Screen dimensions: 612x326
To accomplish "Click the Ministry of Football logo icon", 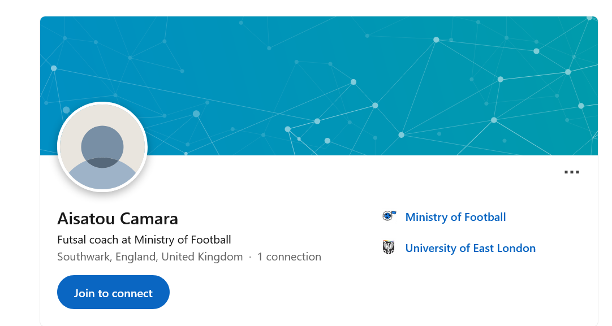I will click(x=389, y=216).
